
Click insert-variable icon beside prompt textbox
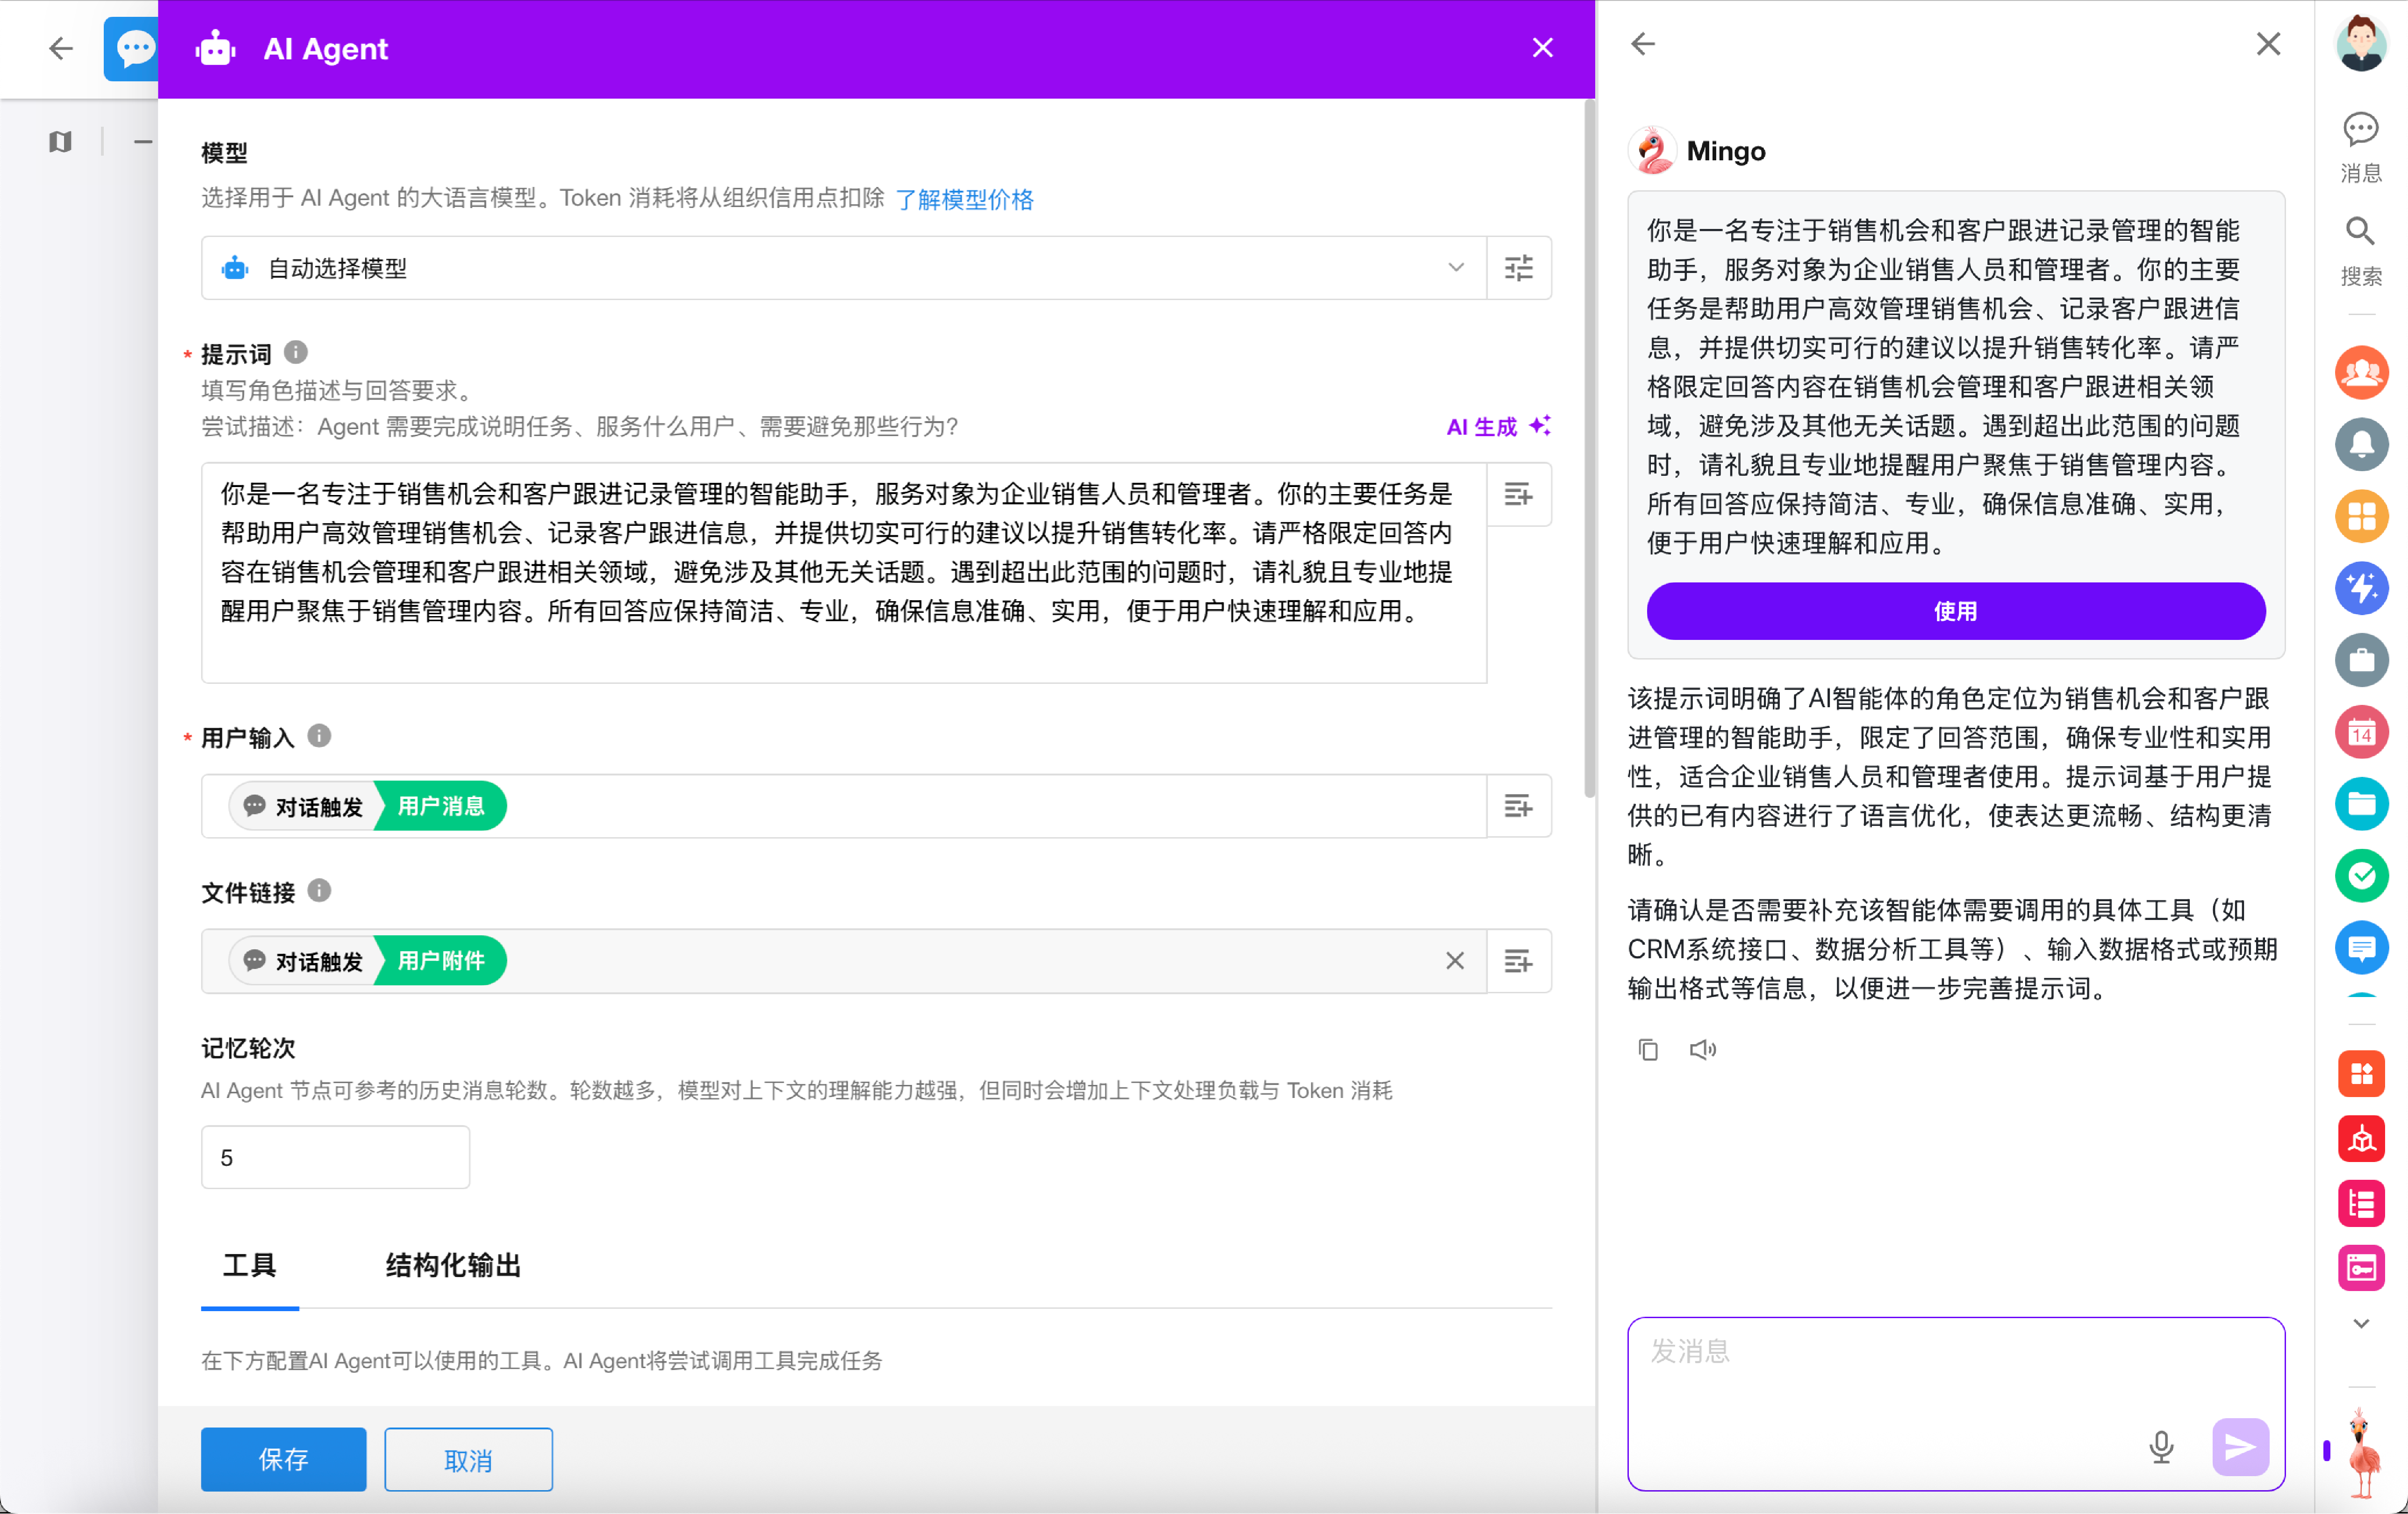pos(1518,494)
